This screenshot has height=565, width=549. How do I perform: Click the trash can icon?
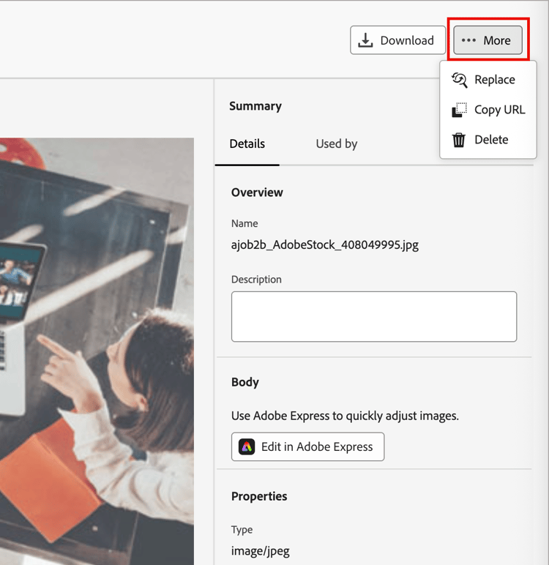click(x=459, y=140)
